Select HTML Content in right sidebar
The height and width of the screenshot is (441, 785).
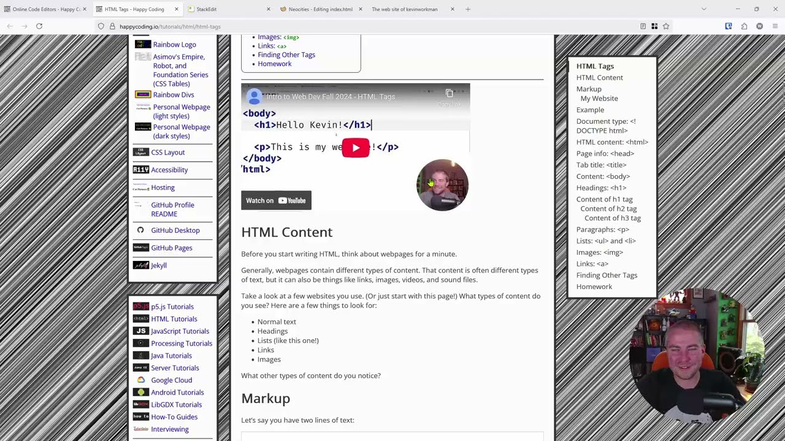click(600, 78)
